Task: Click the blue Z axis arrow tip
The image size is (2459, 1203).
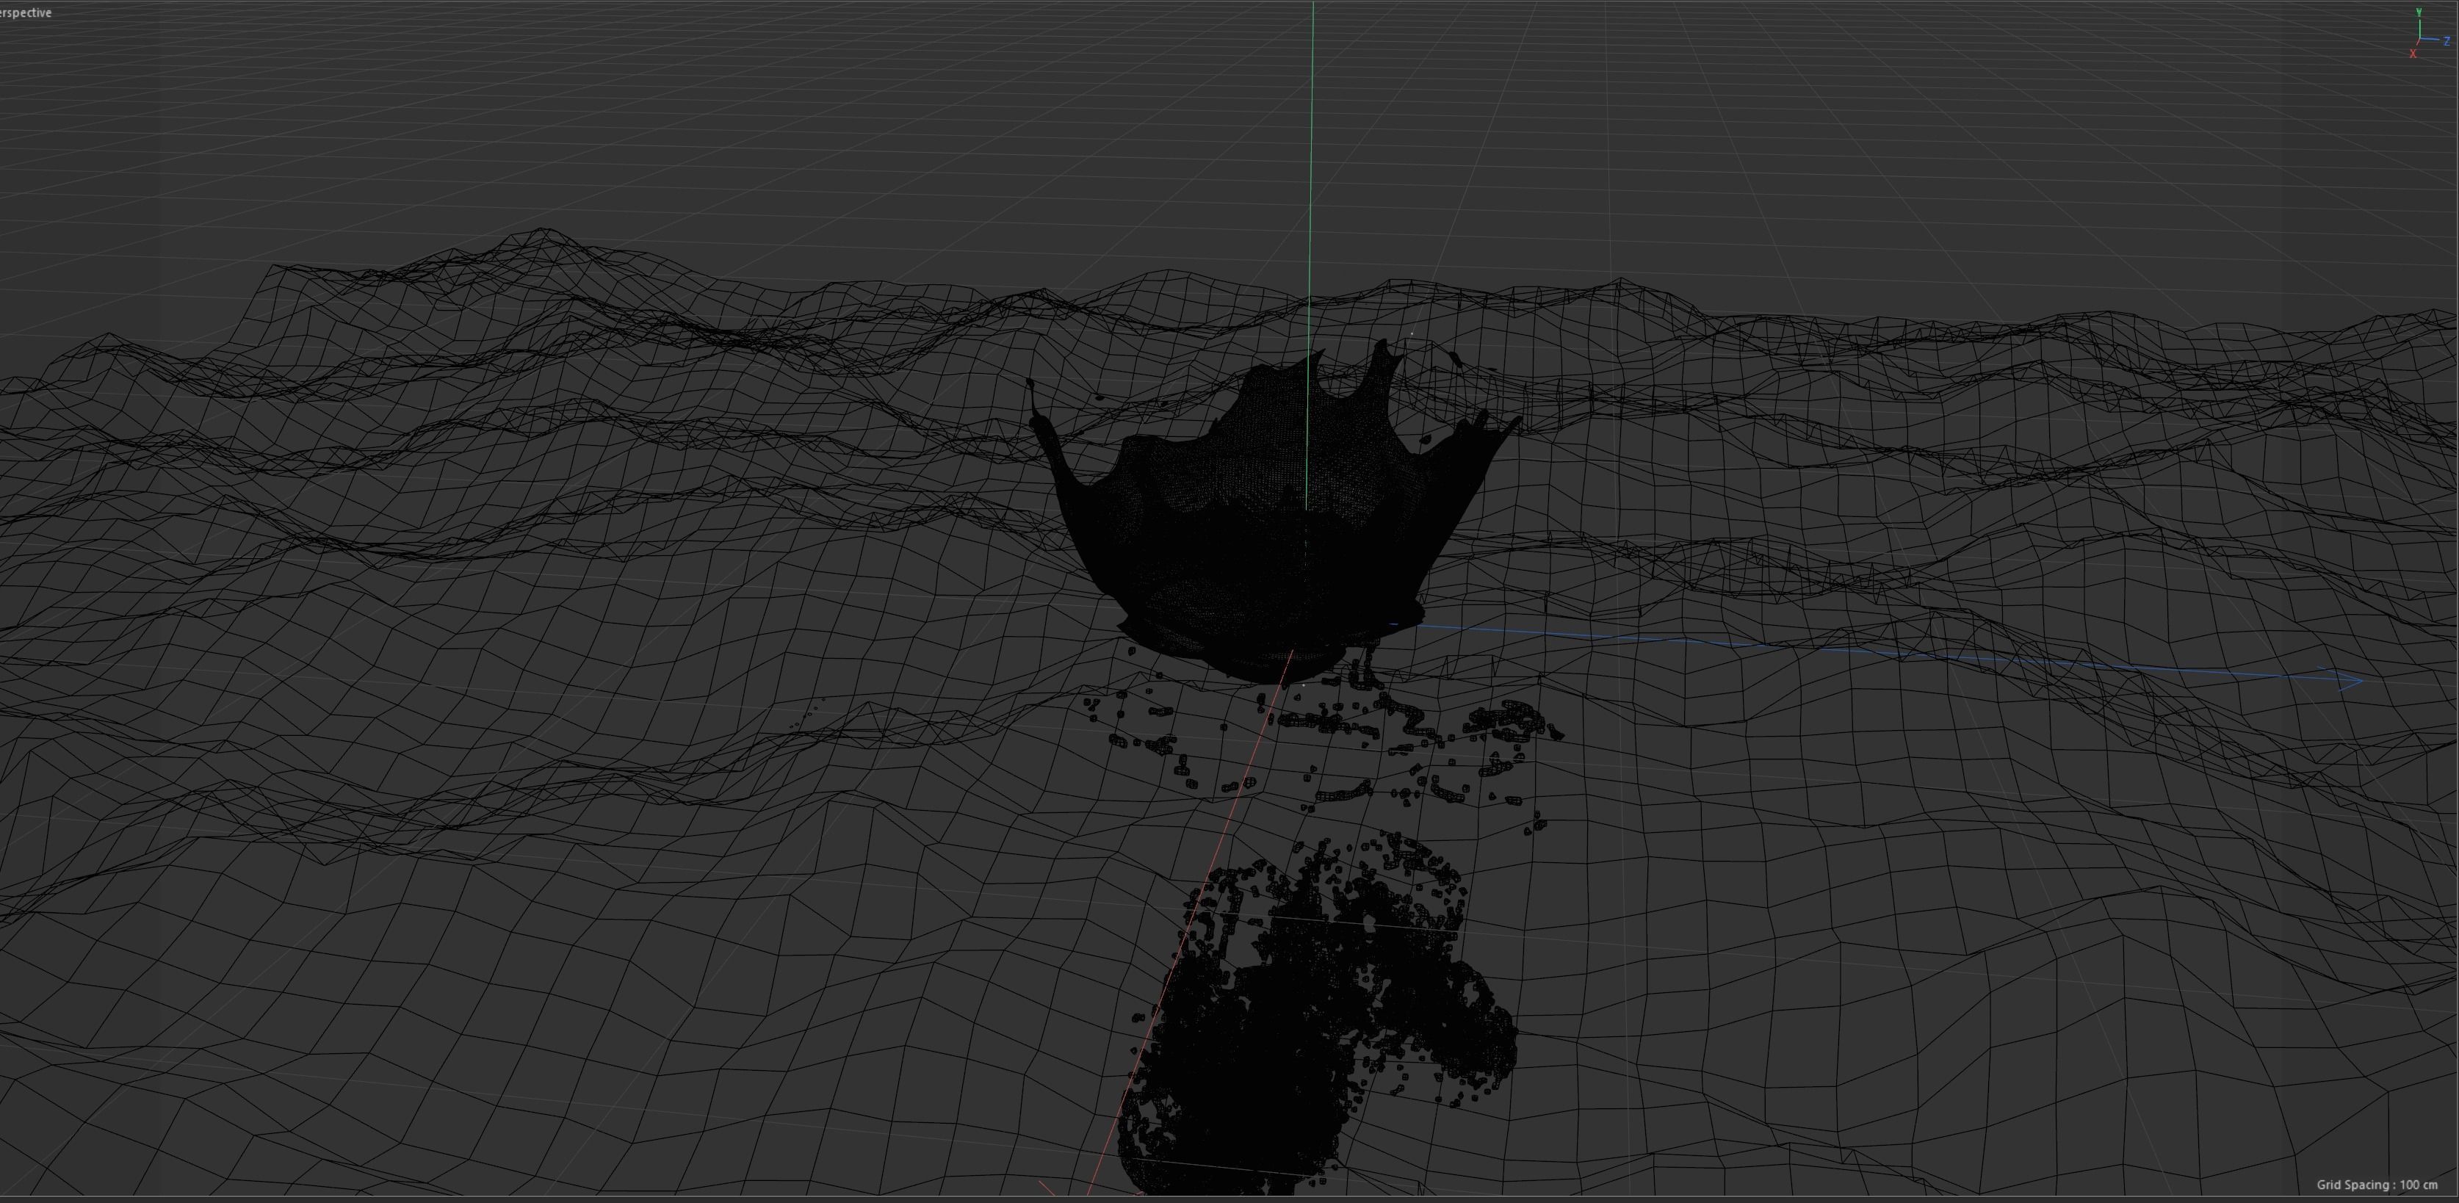Action: click(x=2351, y=680)
